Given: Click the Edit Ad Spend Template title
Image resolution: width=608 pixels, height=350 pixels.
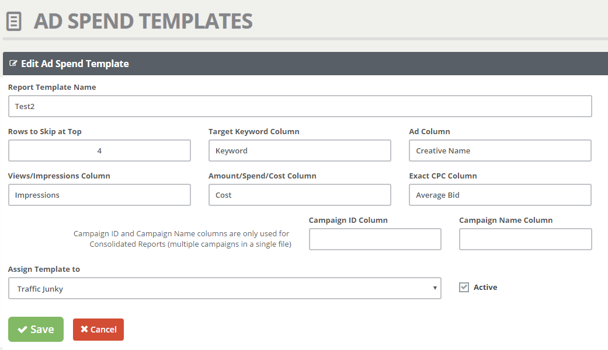Looking at the screenshot, I should tap(75, 64).
